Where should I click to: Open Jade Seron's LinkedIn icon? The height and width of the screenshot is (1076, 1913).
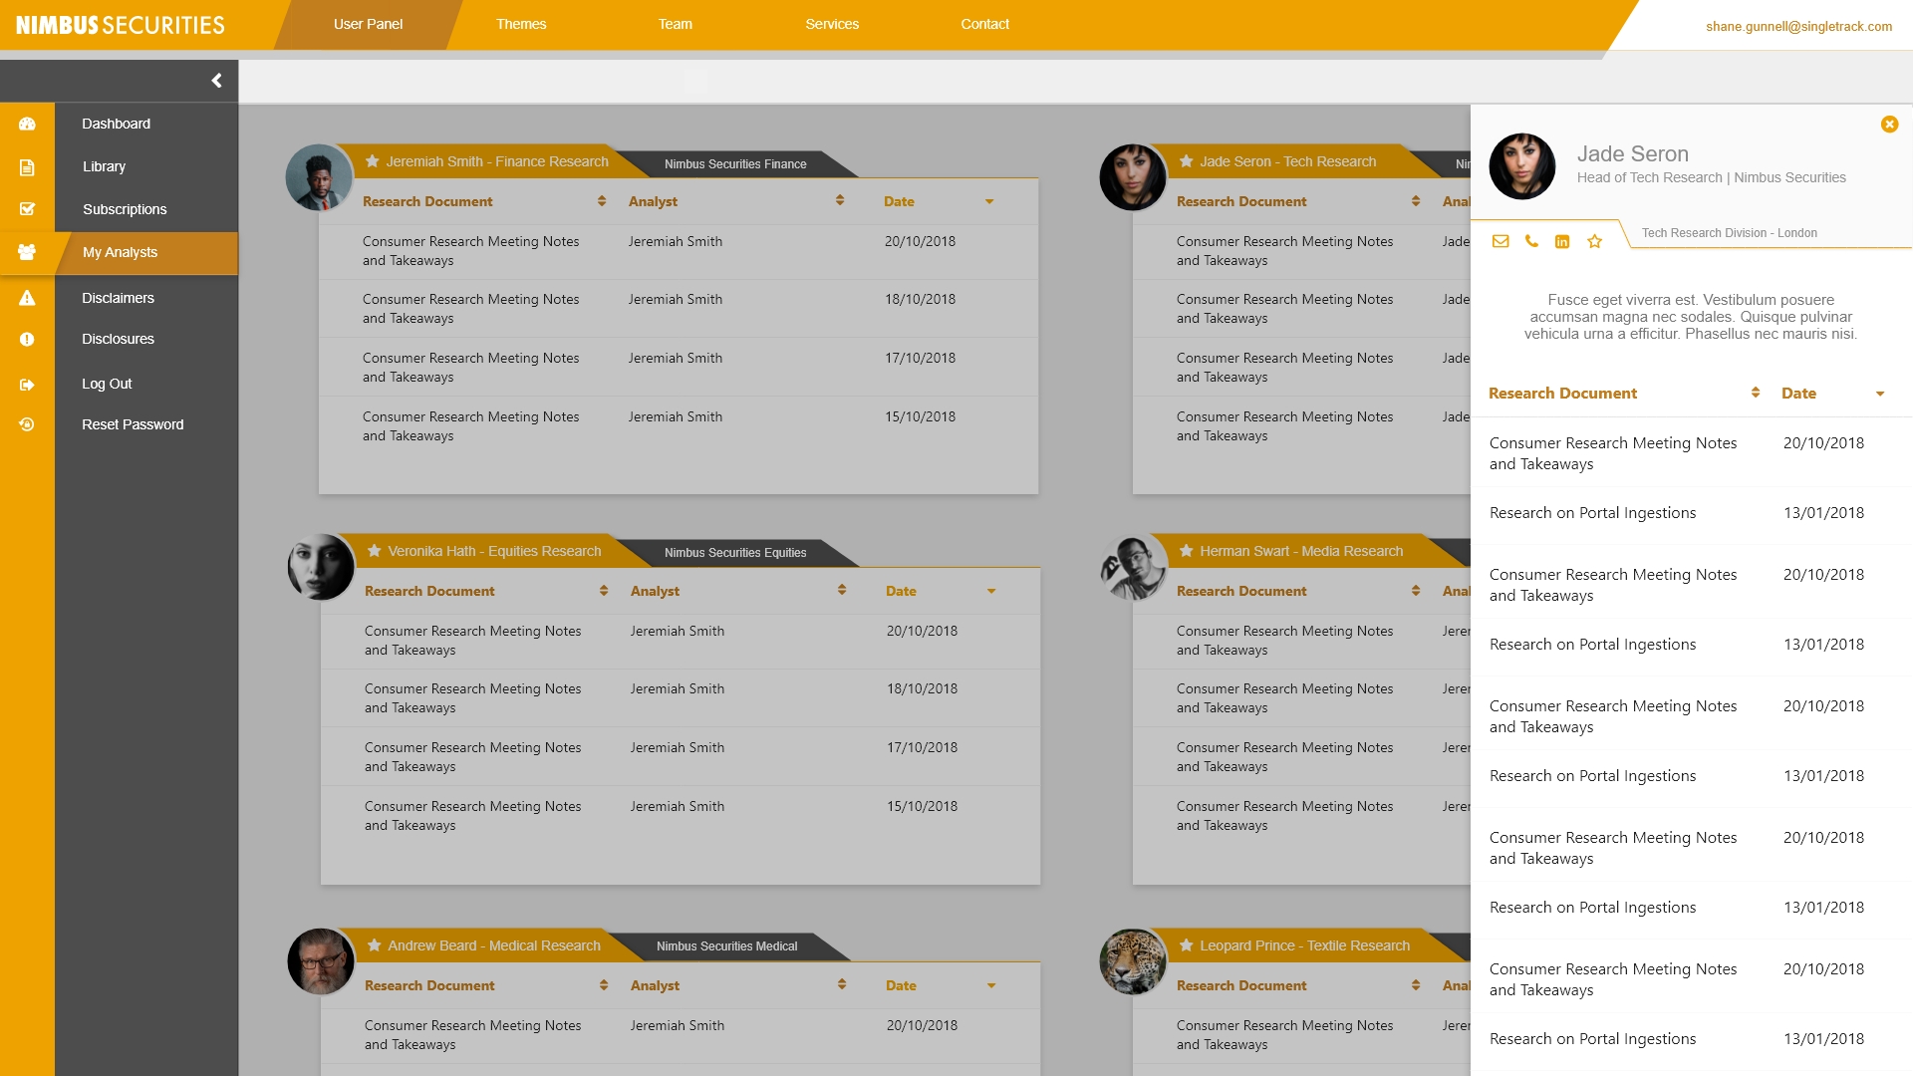[x=1562, y=242]
